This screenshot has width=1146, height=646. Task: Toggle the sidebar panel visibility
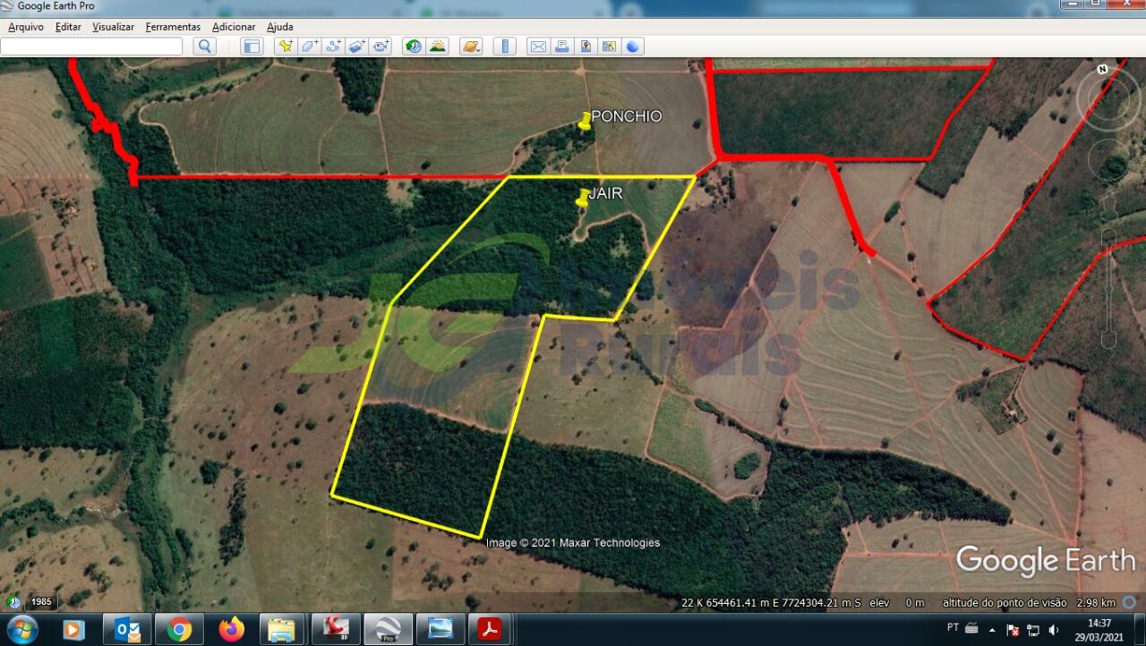coord(252,47)
